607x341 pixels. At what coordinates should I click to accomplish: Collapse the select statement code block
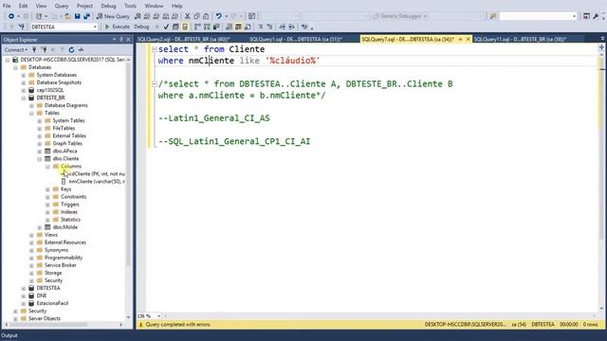(154, 49)
